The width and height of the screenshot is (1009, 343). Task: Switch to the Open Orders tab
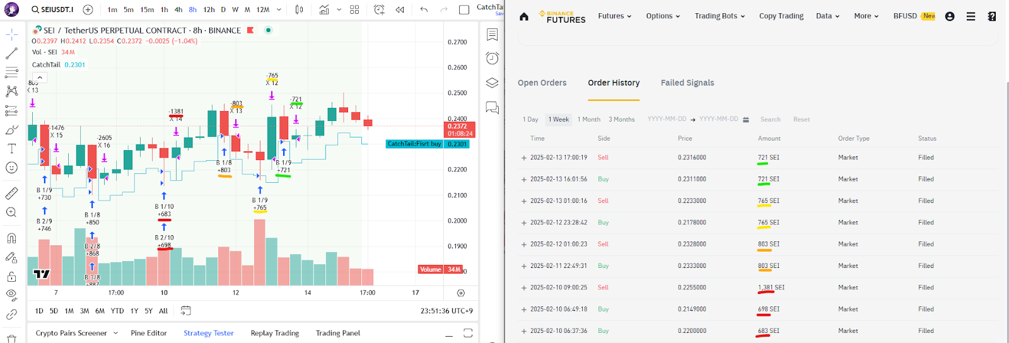click(542, 83)
